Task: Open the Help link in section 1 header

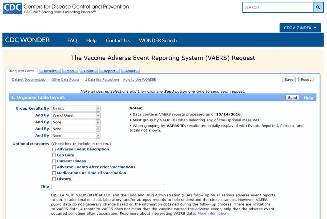Action: [x=308, y=98]
